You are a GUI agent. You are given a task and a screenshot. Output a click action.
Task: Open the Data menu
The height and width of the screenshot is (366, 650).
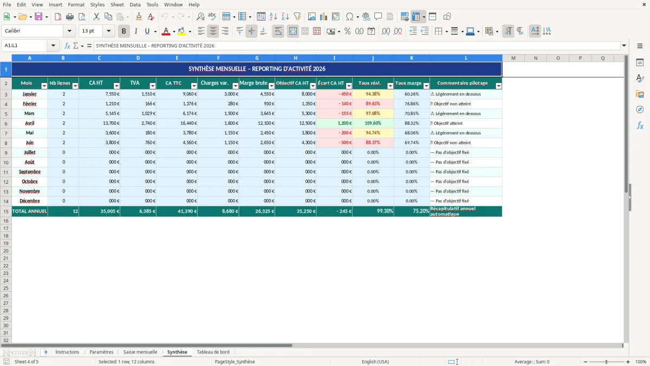pos(135,4)
